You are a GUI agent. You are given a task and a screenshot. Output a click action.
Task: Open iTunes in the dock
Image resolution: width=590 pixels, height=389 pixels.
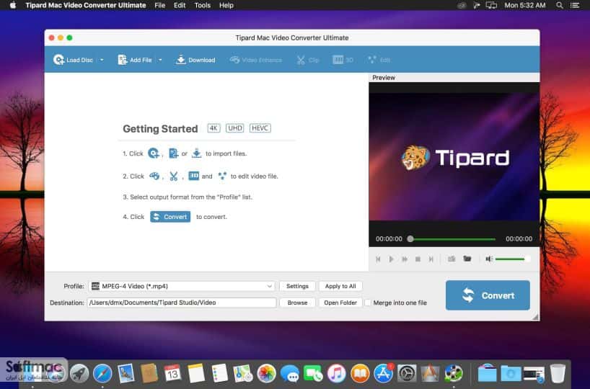click(x=336, y=374)
